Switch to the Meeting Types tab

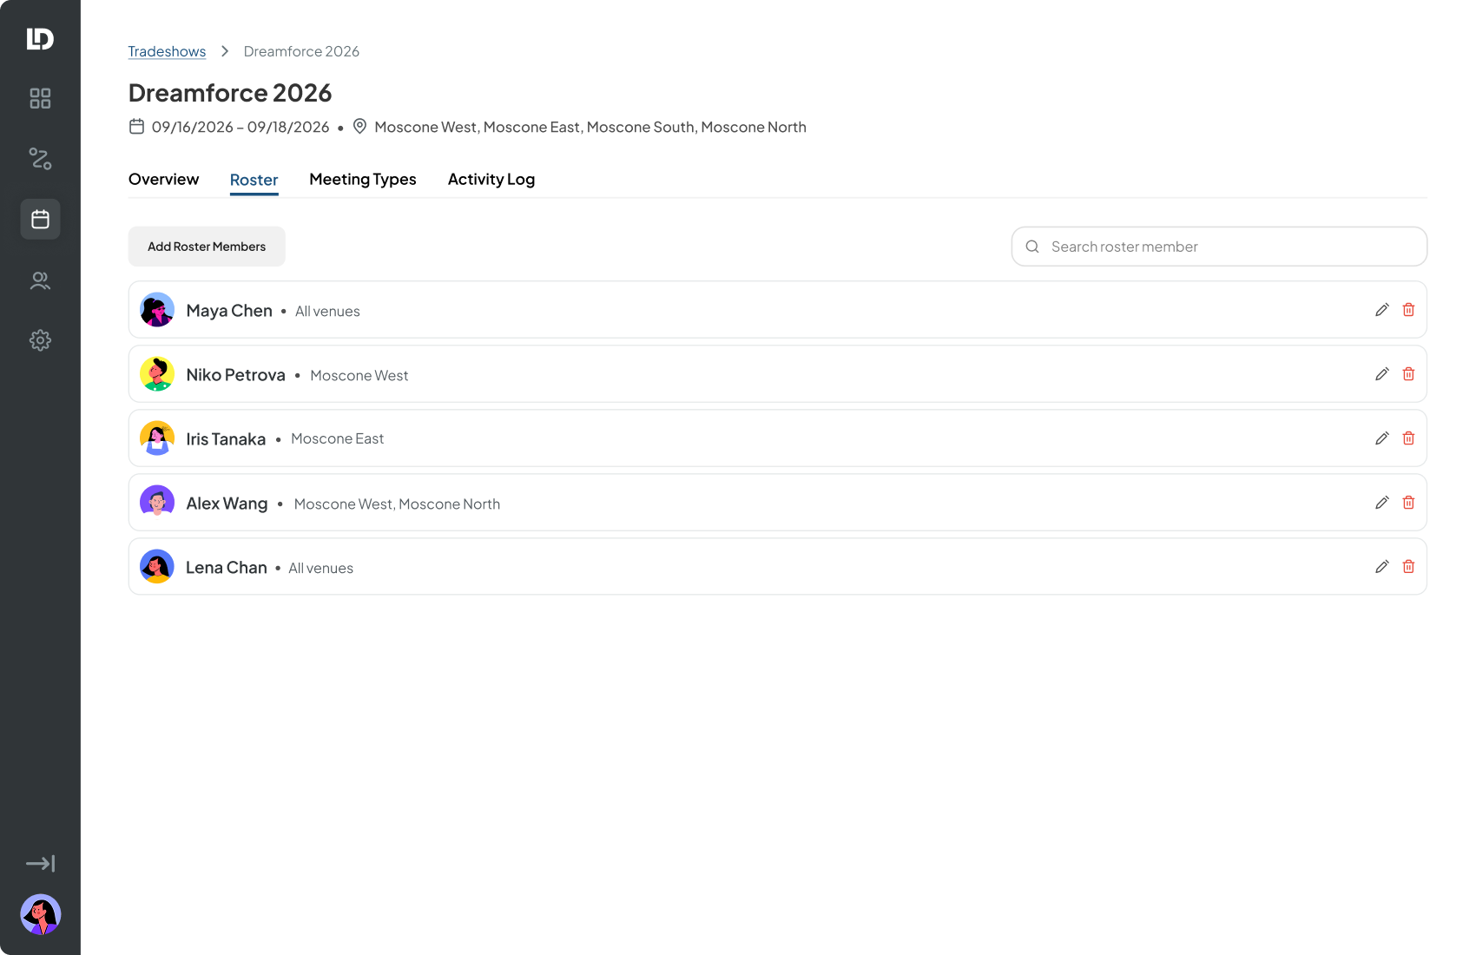[363, 179]
